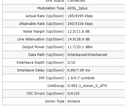Select the G.992.3_Annex_K_ATM LinkEncap value
The height and width of the screenshot is (108, 125).
pos(87,86)
